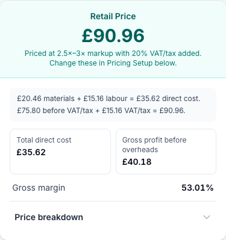
Task: Click the Gross margin label
Action: click(x=39, y=188)
